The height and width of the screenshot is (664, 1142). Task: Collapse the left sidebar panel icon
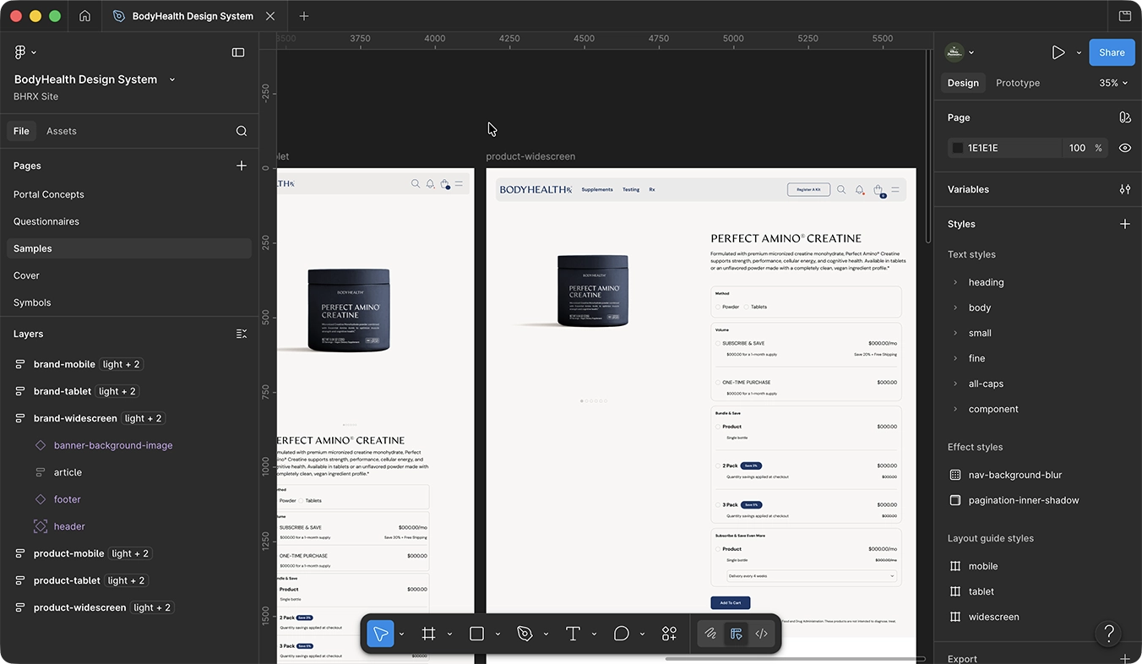pos(238,52)
